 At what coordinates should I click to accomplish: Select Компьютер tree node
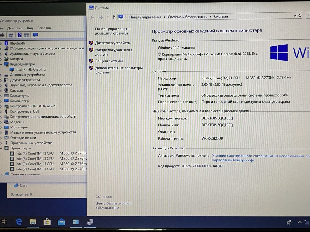[x=19, y=101]
